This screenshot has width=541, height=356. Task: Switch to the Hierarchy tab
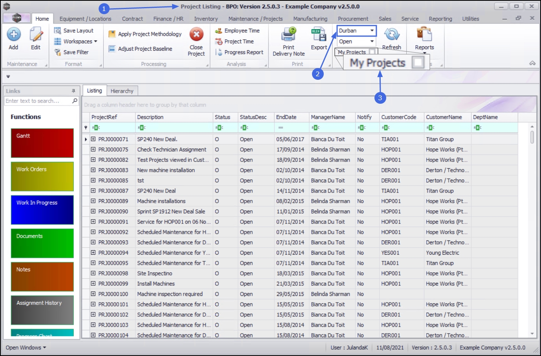pos(122,91)
